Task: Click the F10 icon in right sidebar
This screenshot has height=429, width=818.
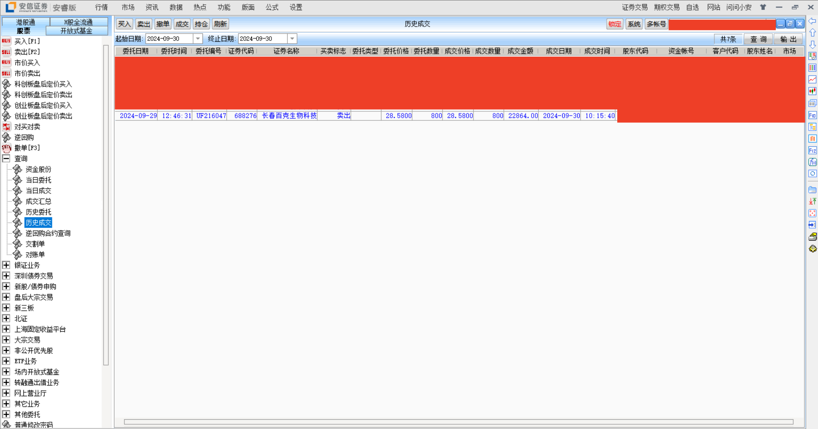Action: tap(812, 115)
